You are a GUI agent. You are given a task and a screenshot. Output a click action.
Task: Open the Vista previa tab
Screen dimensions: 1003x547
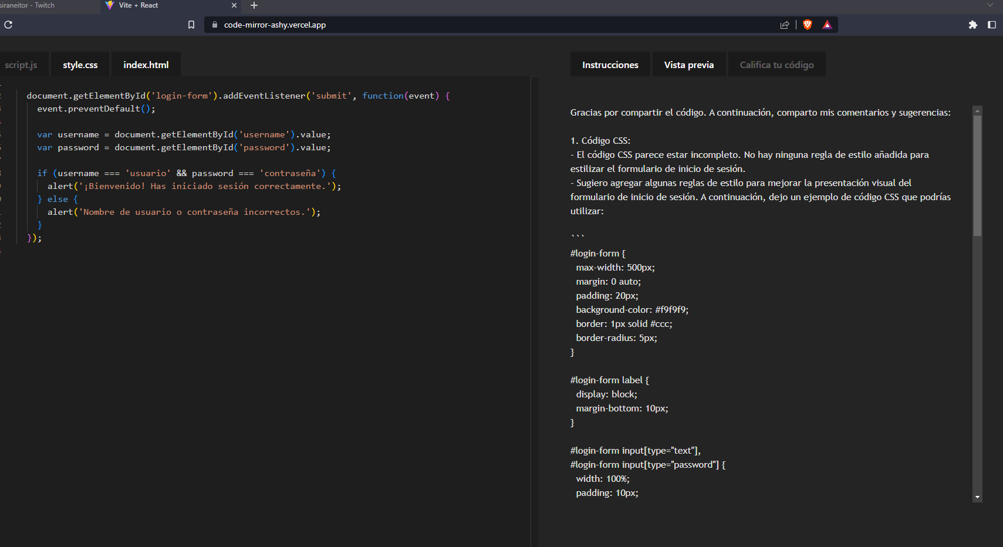(x=689, y=65)
